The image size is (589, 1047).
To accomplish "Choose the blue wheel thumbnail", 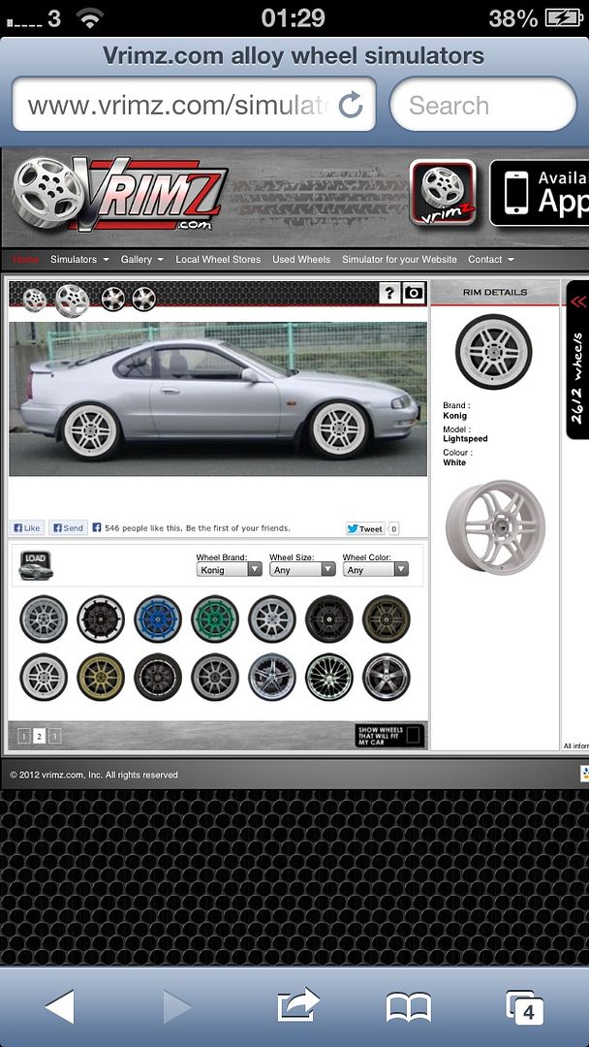I will [x=158, y=619].
